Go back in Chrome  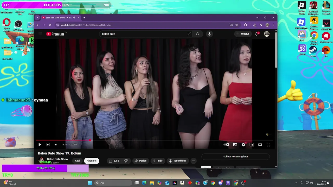pyautogui.click(x=37, y=25)
